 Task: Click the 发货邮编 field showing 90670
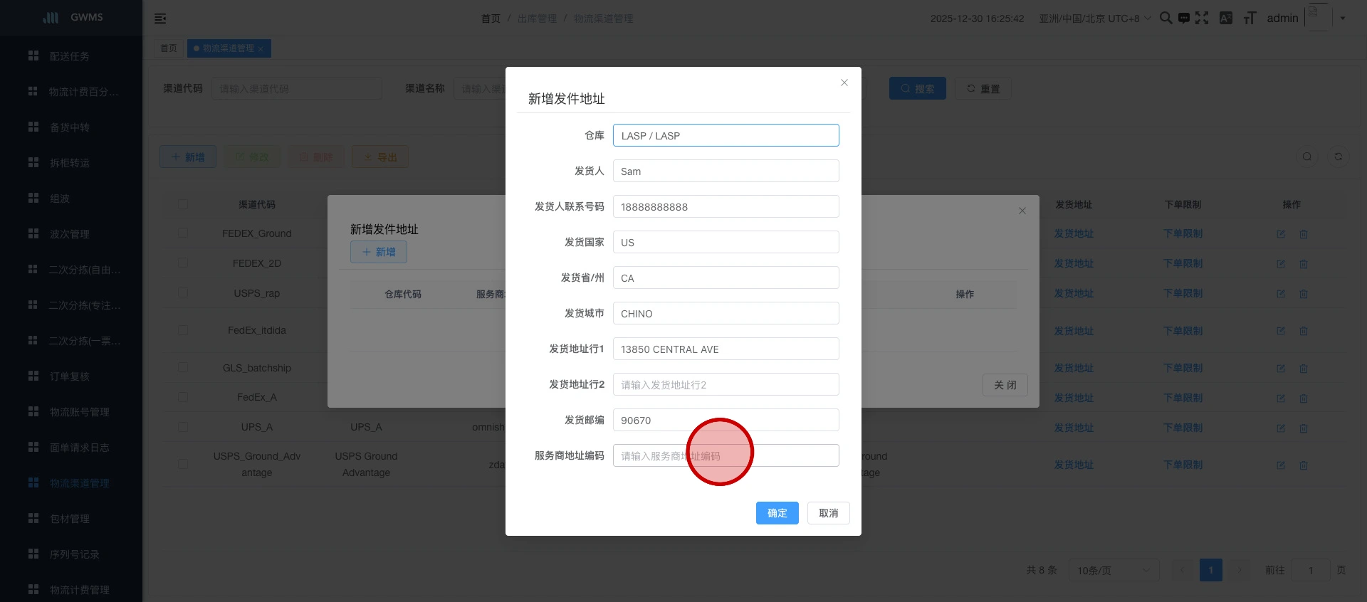tap(726, 420)
